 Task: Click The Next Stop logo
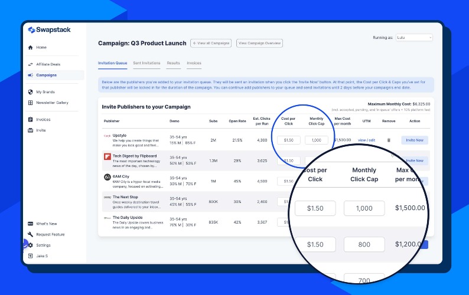107,197
